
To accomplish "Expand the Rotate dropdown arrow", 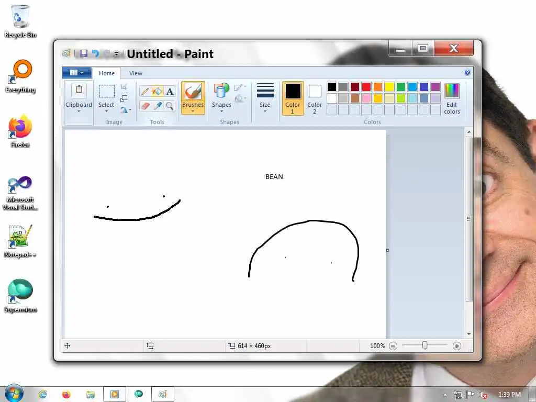I will (130, 110).
